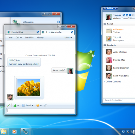
Task: Click Send File in the chat toolbar
Action: coord(29,38)
